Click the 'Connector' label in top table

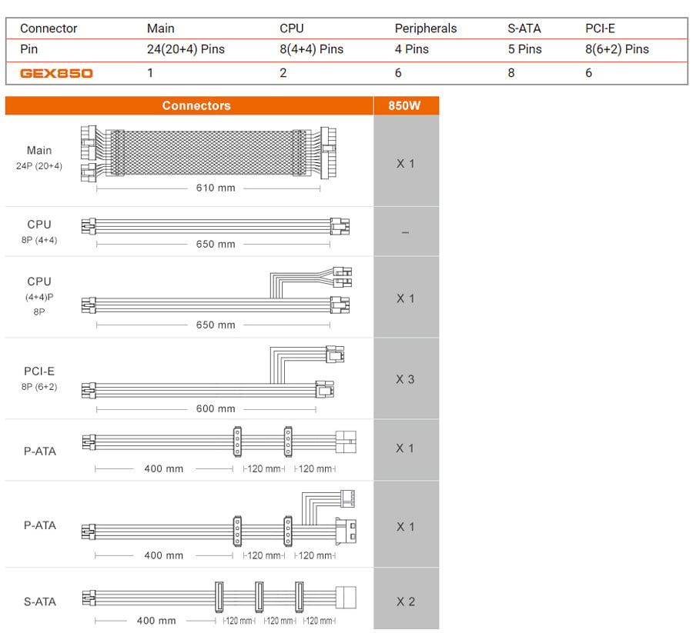click(x=49, y=28)
